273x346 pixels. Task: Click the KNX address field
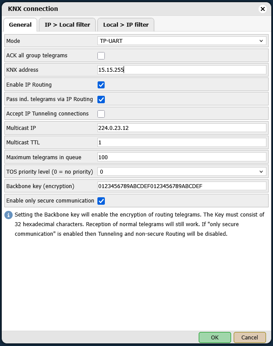click(x=182, y=70)
